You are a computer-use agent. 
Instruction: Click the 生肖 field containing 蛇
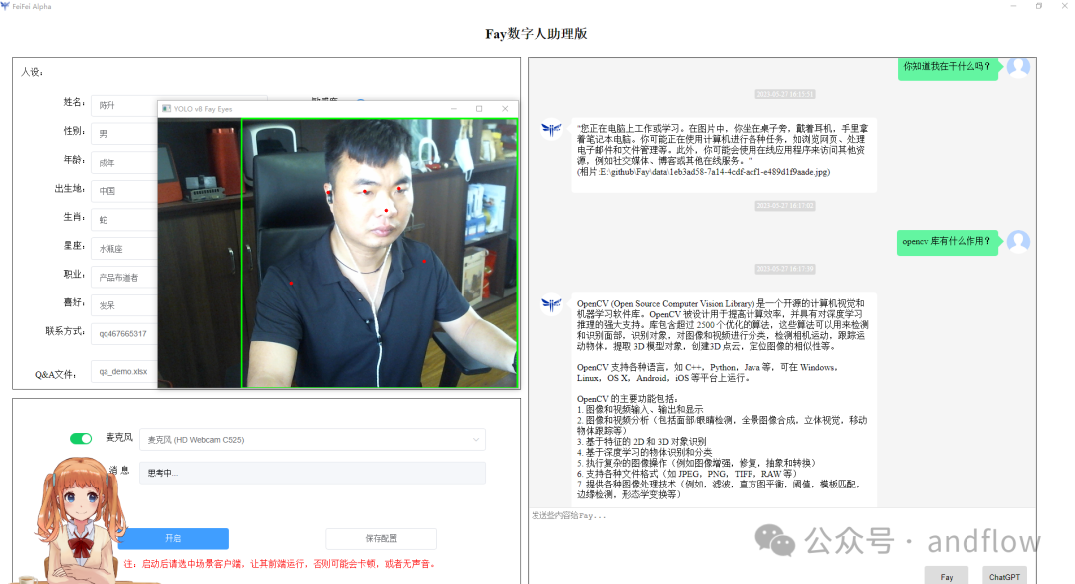(124, 220)
